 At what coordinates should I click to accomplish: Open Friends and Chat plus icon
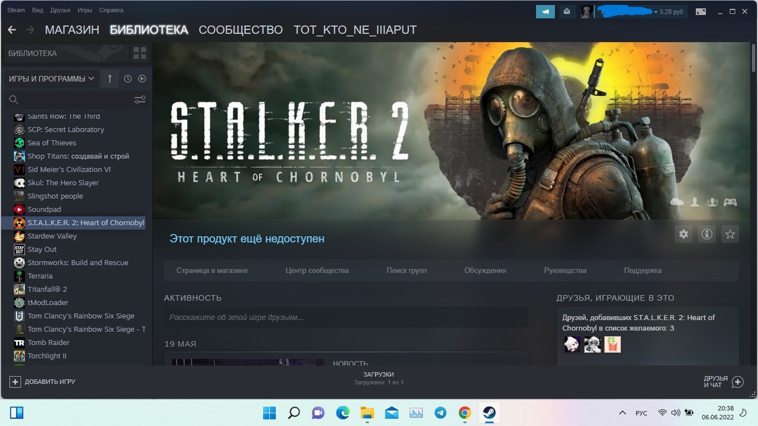click(737, 382)
